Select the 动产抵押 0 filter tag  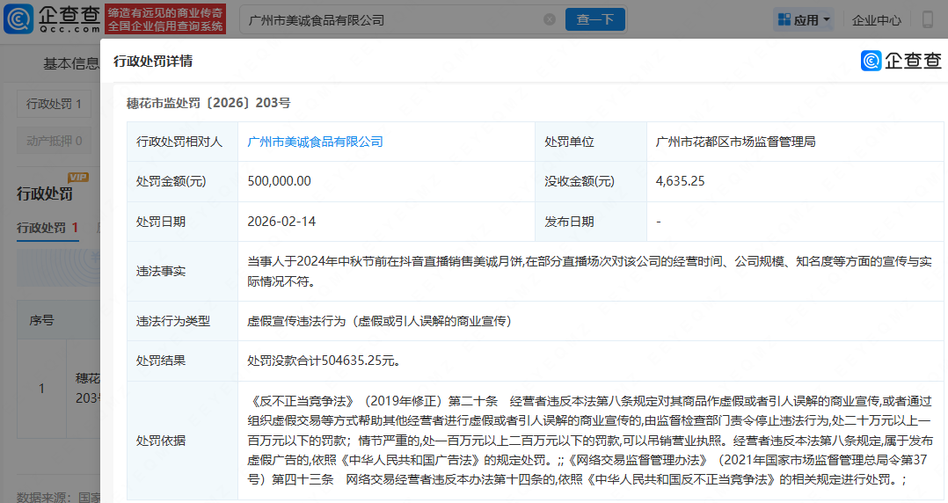click(x=54, y=140)
